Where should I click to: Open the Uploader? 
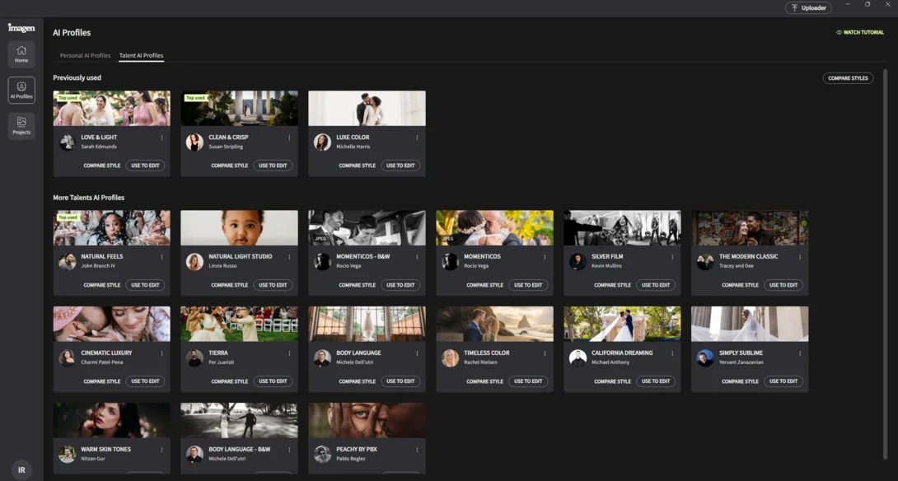click(x=808, y=7)
